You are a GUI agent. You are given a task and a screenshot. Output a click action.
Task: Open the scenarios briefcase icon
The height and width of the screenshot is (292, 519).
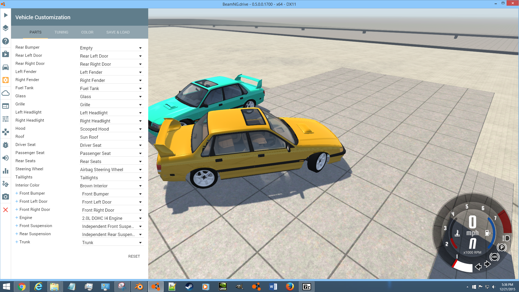click(x=6, y=54)
